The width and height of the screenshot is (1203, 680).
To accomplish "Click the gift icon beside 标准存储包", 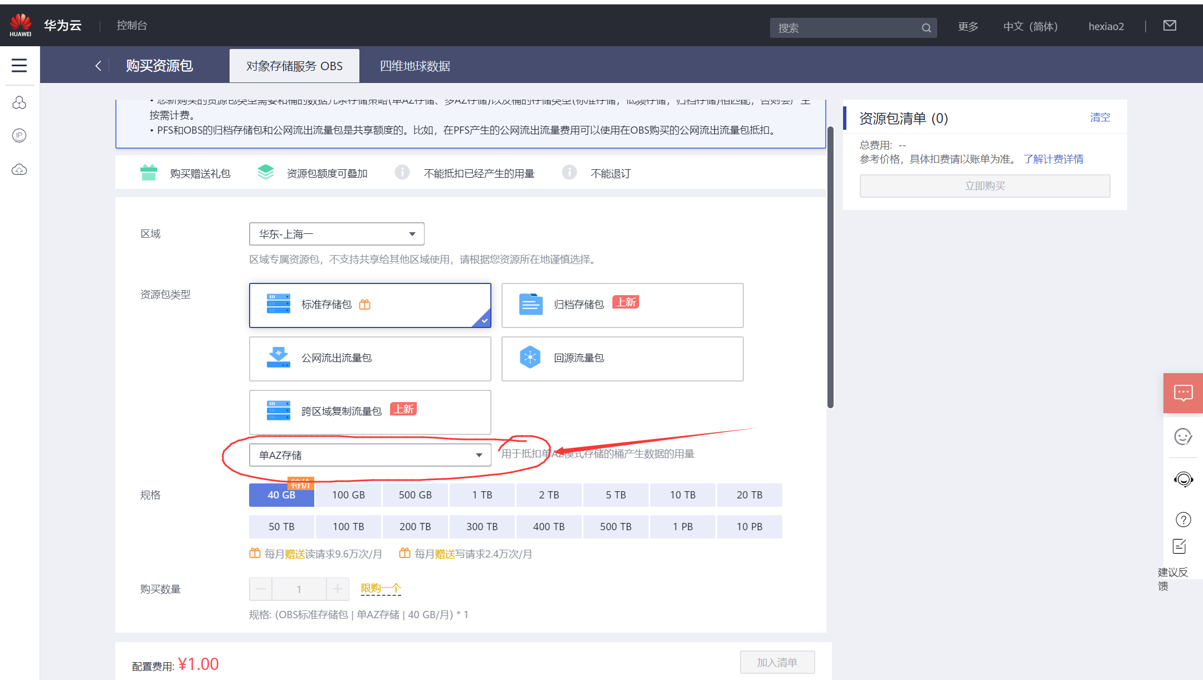I will click(365, 305).
